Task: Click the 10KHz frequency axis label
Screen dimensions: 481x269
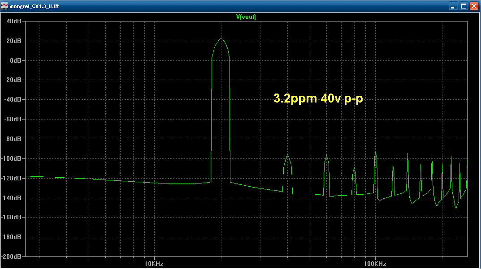Action: tap(154, 264)
